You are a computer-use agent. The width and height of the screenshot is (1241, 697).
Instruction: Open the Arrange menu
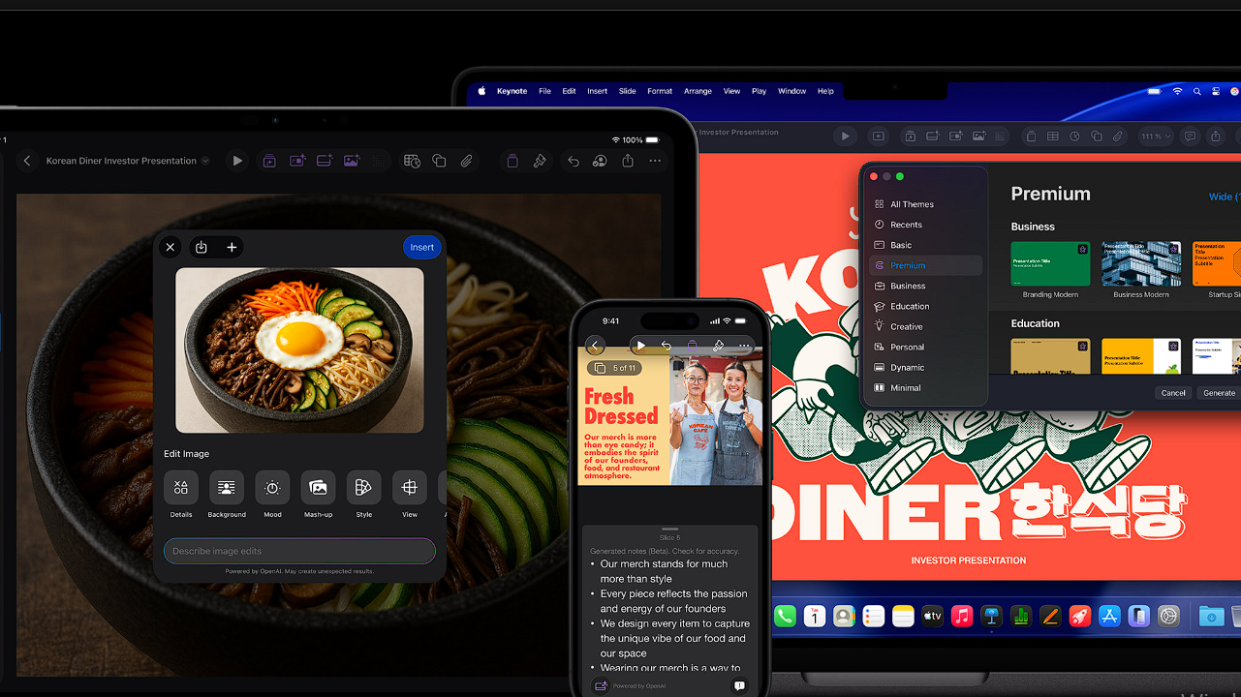(x=698, y=91)
